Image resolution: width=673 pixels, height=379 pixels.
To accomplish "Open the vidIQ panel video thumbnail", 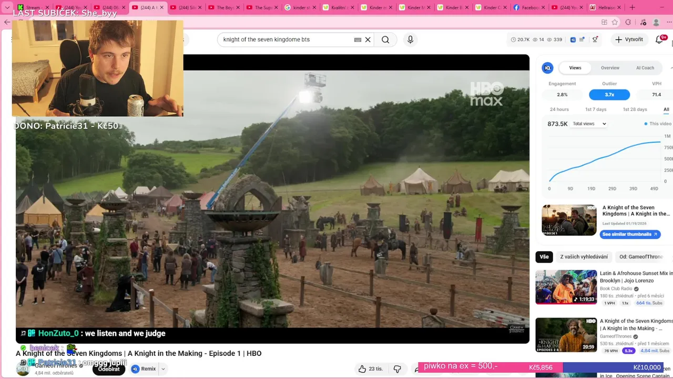I will click(x=569, y=220).
